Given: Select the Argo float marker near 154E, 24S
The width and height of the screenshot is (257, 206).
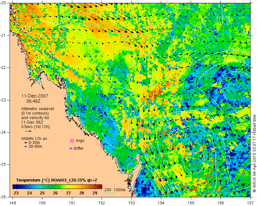Looking at the screenshot, I should pyautogui.click(x=159, y=134).
